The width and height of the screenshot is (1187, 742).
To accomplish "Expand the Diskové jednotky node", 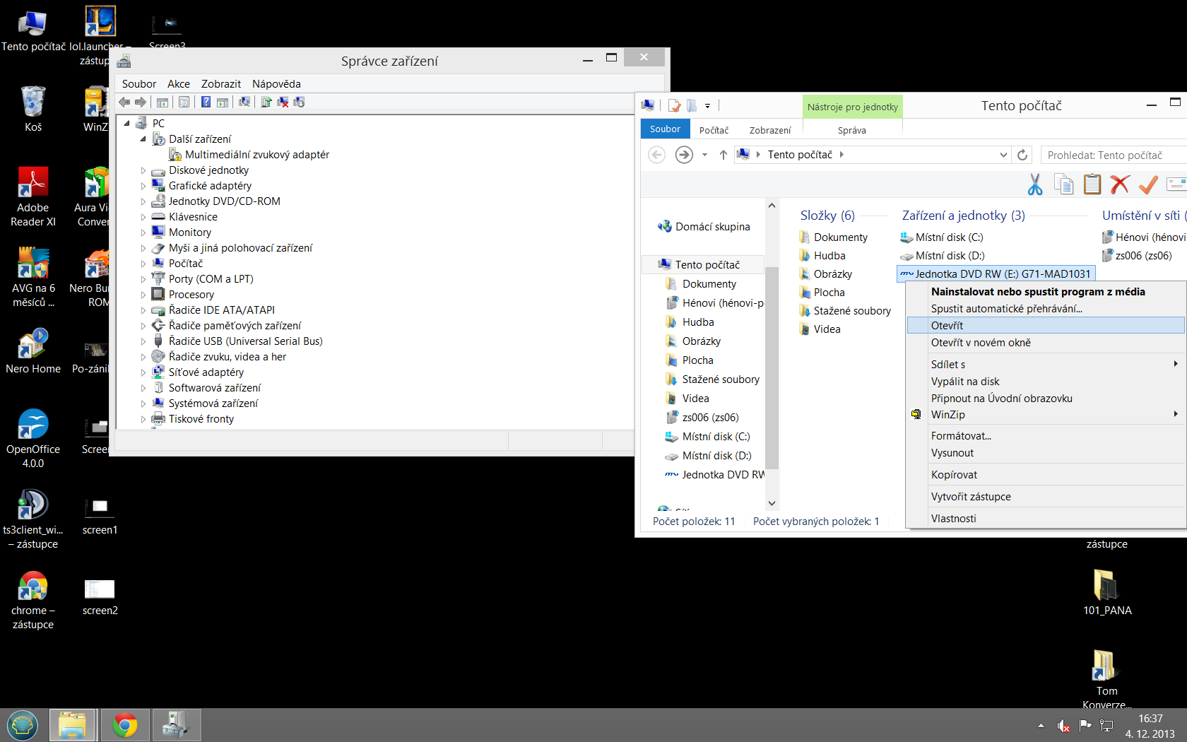I will [x=143, y=170].
